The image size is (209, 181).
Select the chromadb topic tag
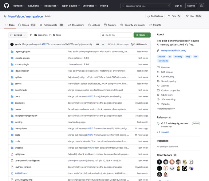[163, 61]
